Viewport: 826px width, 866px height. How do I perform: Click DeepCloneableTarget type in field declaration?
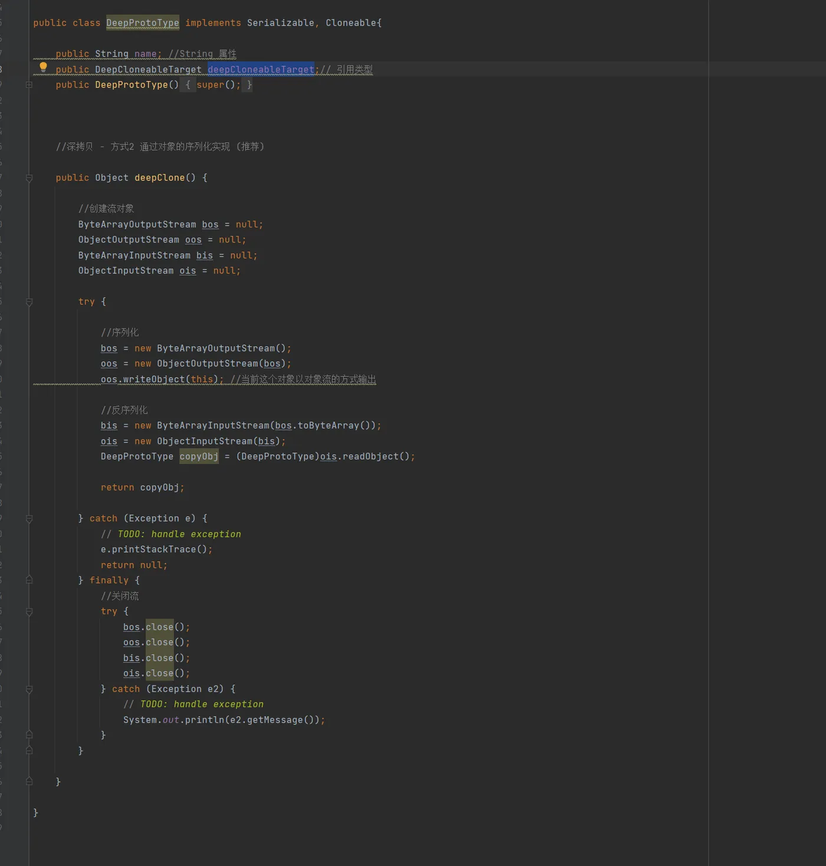click(x=148, y=70)
